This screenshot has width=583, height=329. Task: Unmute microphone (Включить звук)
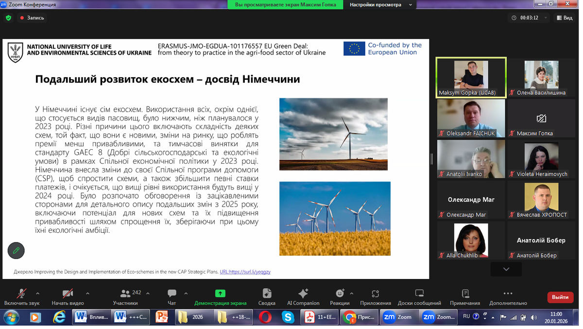coord(21,294)
